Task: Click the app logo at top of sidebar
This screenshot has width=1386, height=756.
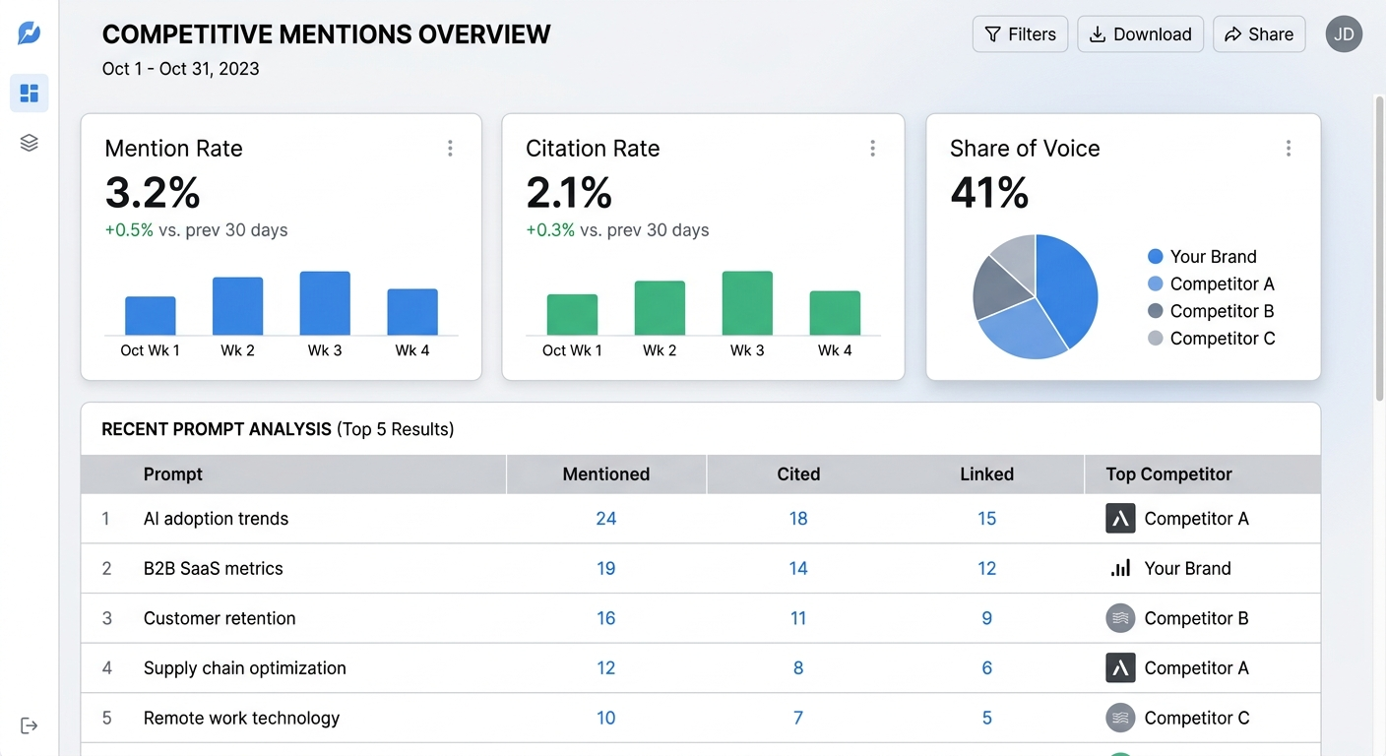Action: pyautogui.click(x=29, y=32)
